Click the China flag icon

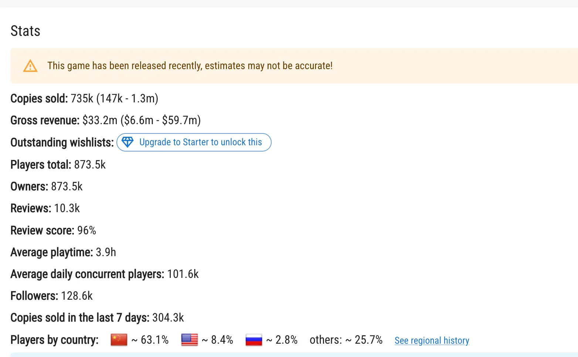coord(119,340)
